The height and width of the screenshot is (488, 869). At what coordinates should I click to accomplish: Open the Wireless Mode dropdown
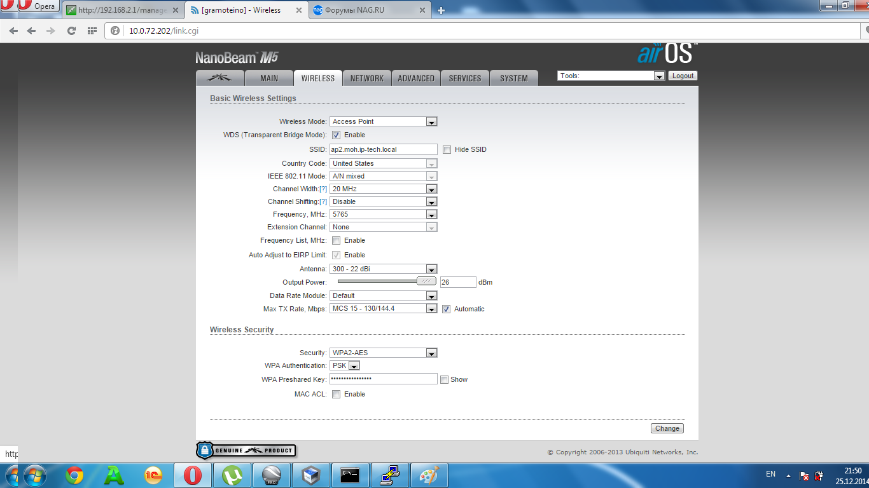[384, 121]
